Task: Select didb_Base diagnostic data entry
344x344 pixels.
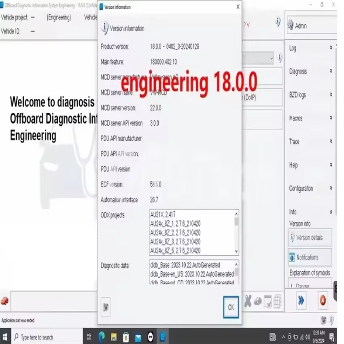Action: tap(185, 265)
